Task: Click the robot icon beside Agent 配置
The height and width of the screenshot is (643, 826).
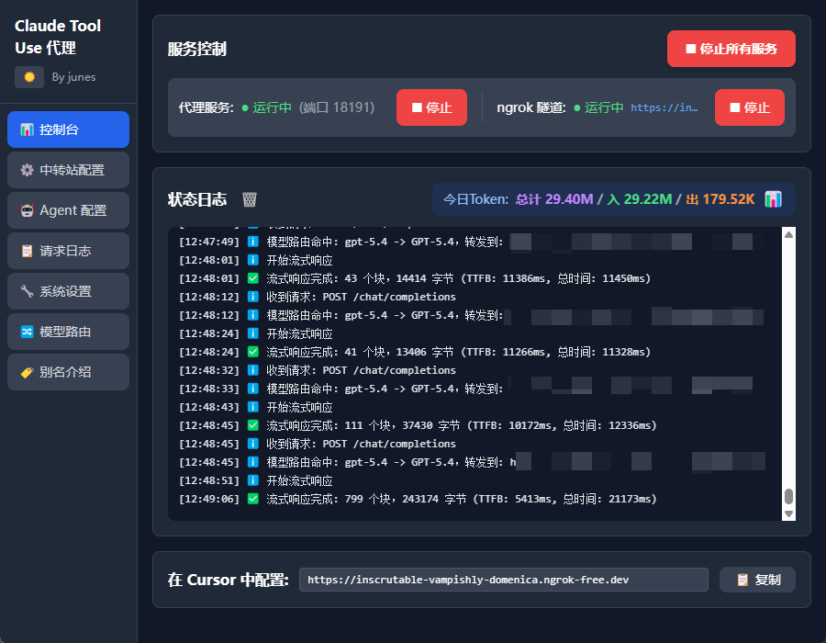Action: (27, 210)
